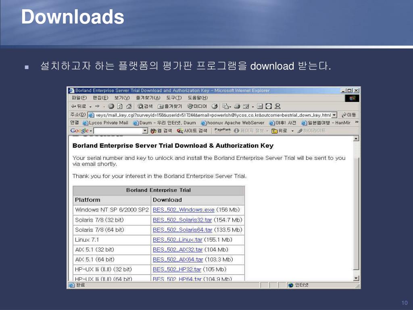
Task: Click the Back (뒤로) button
Action: 79,106
